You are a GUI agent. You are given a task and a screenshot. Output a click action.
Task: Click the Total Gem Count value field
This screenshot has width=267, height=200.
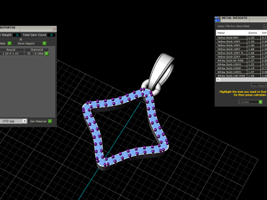(51, 35)
